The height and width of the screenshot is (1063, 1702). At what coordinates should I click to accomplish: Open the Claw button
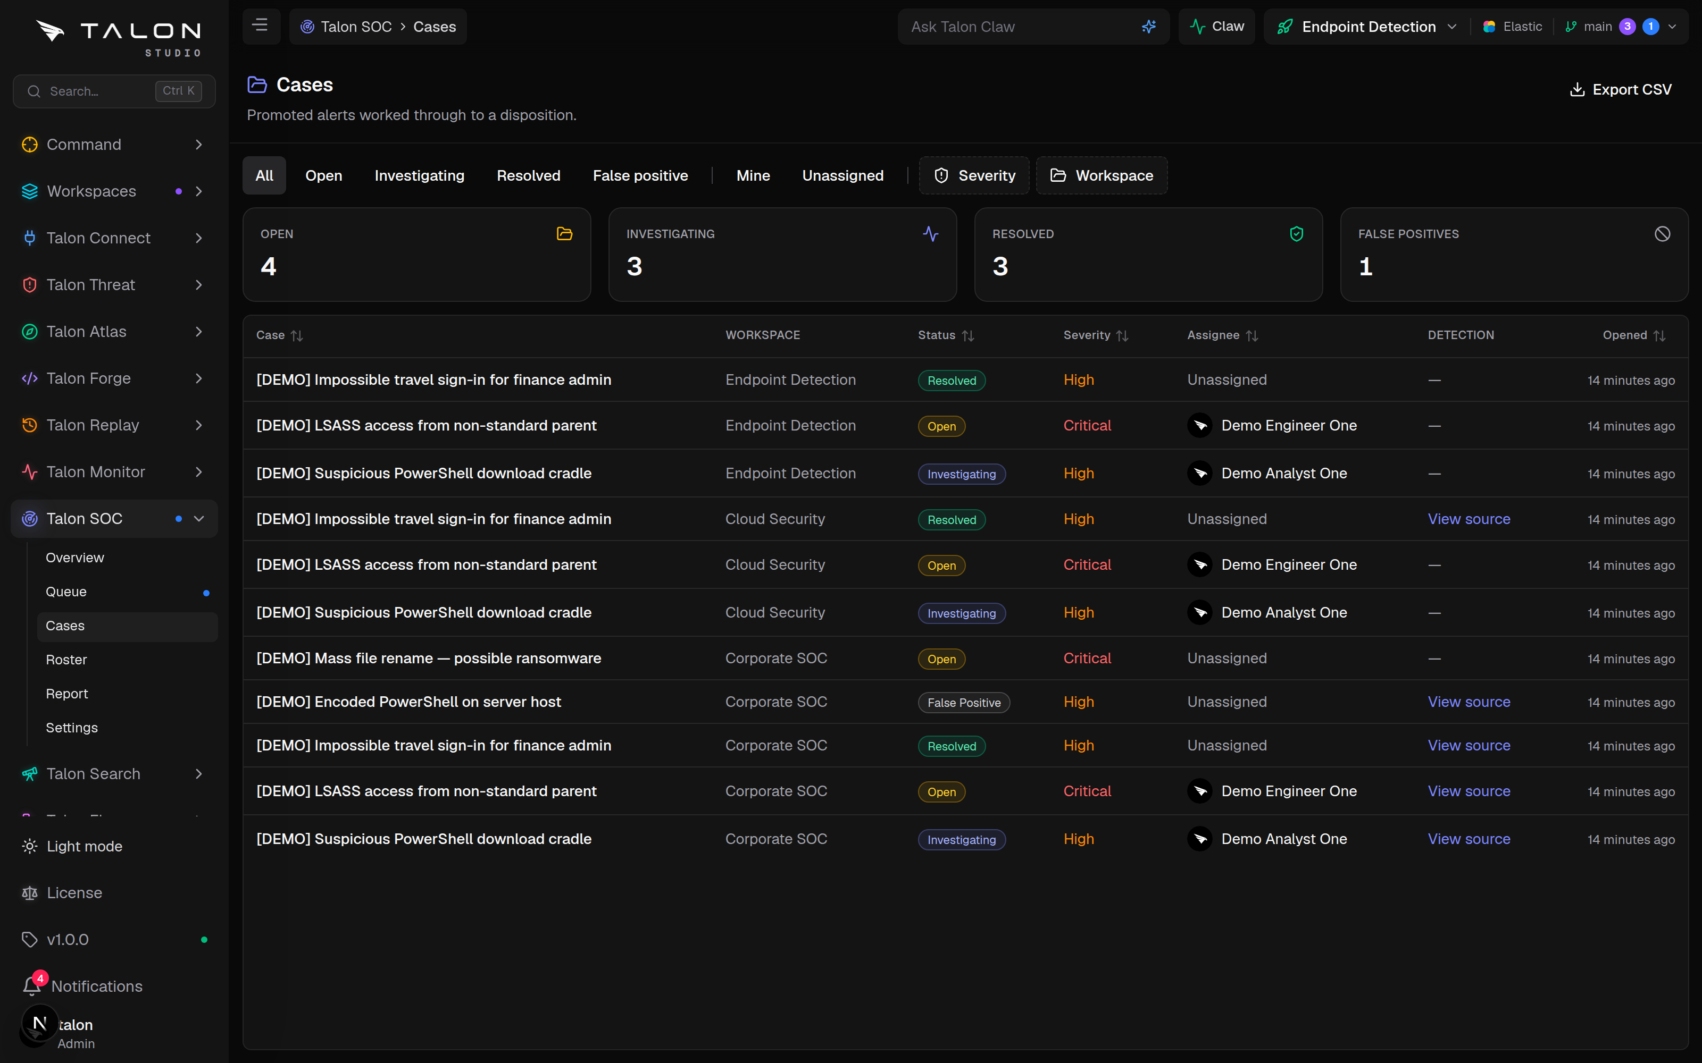[x=1217, y=27]
